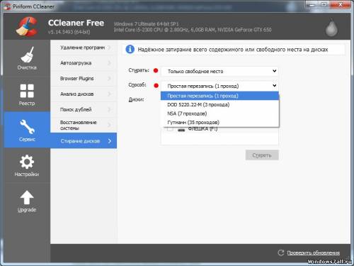This screenshot has height=266, width=354.
Task: Open Анализ дисков tab
Action: point(84,94)
